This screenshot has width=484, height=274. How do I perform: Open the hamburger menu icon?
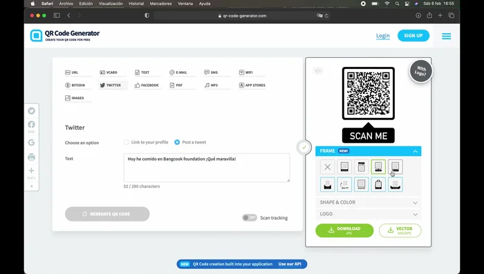(447, 37)
